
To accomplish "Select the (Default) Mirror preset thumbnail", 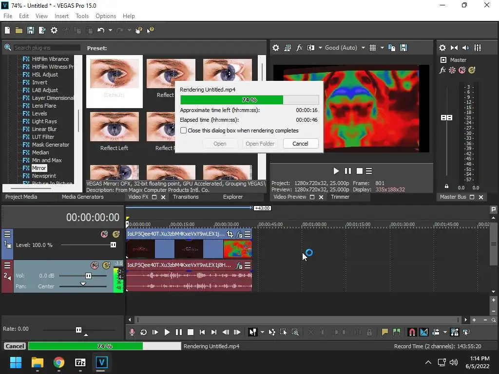I will tap(114, 74).
